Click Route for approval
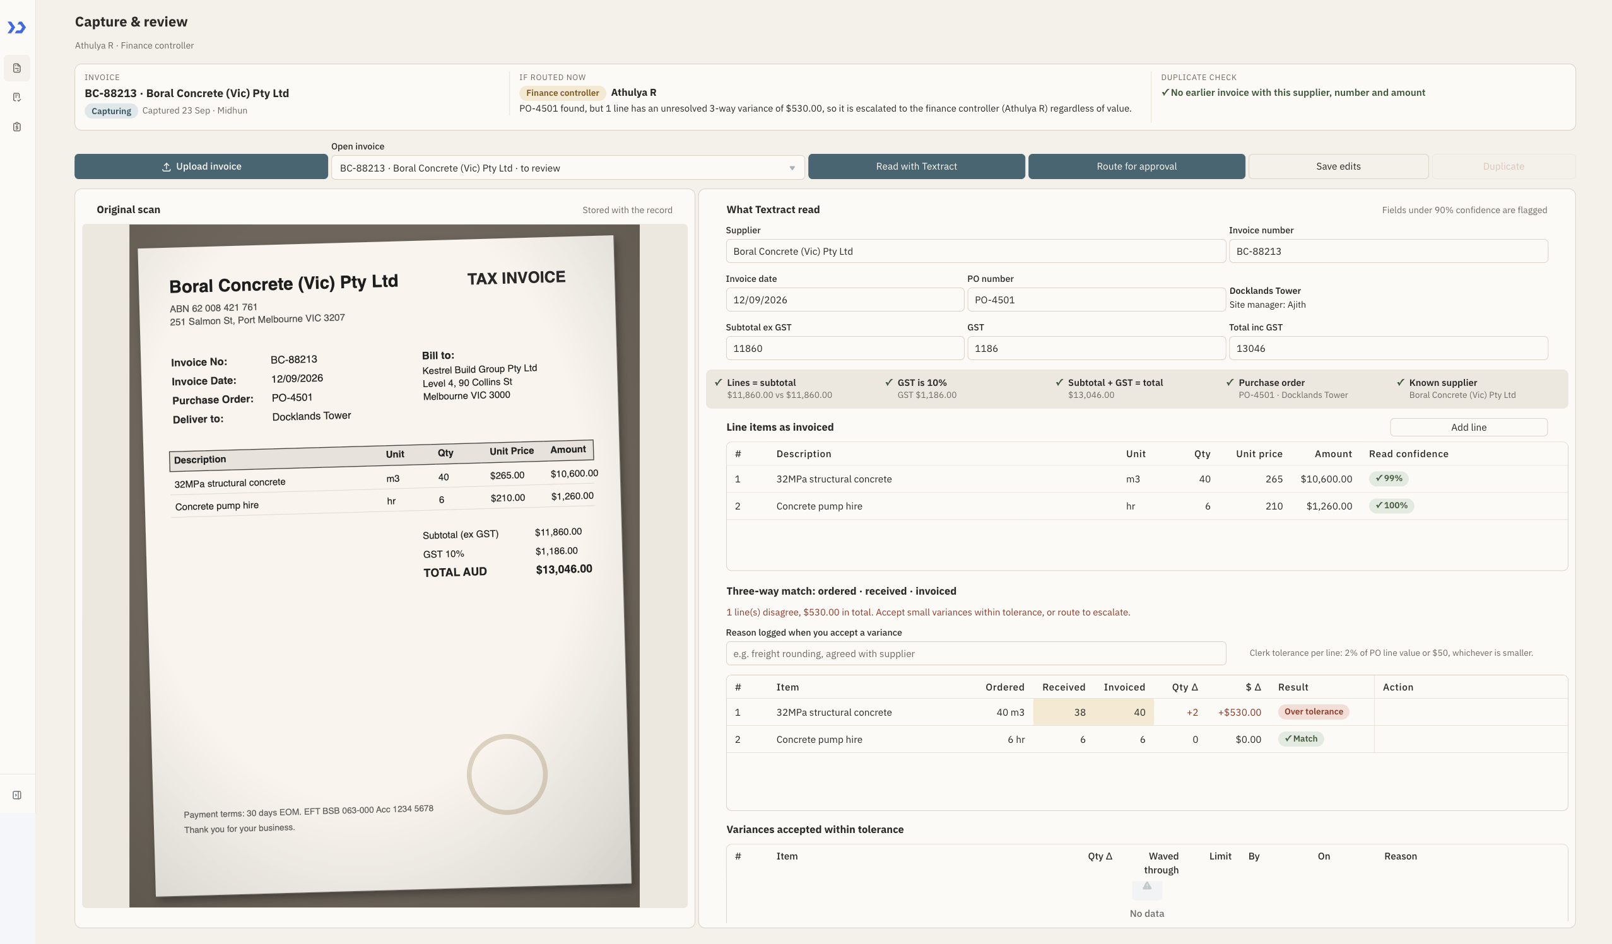 pos(1136,166)
